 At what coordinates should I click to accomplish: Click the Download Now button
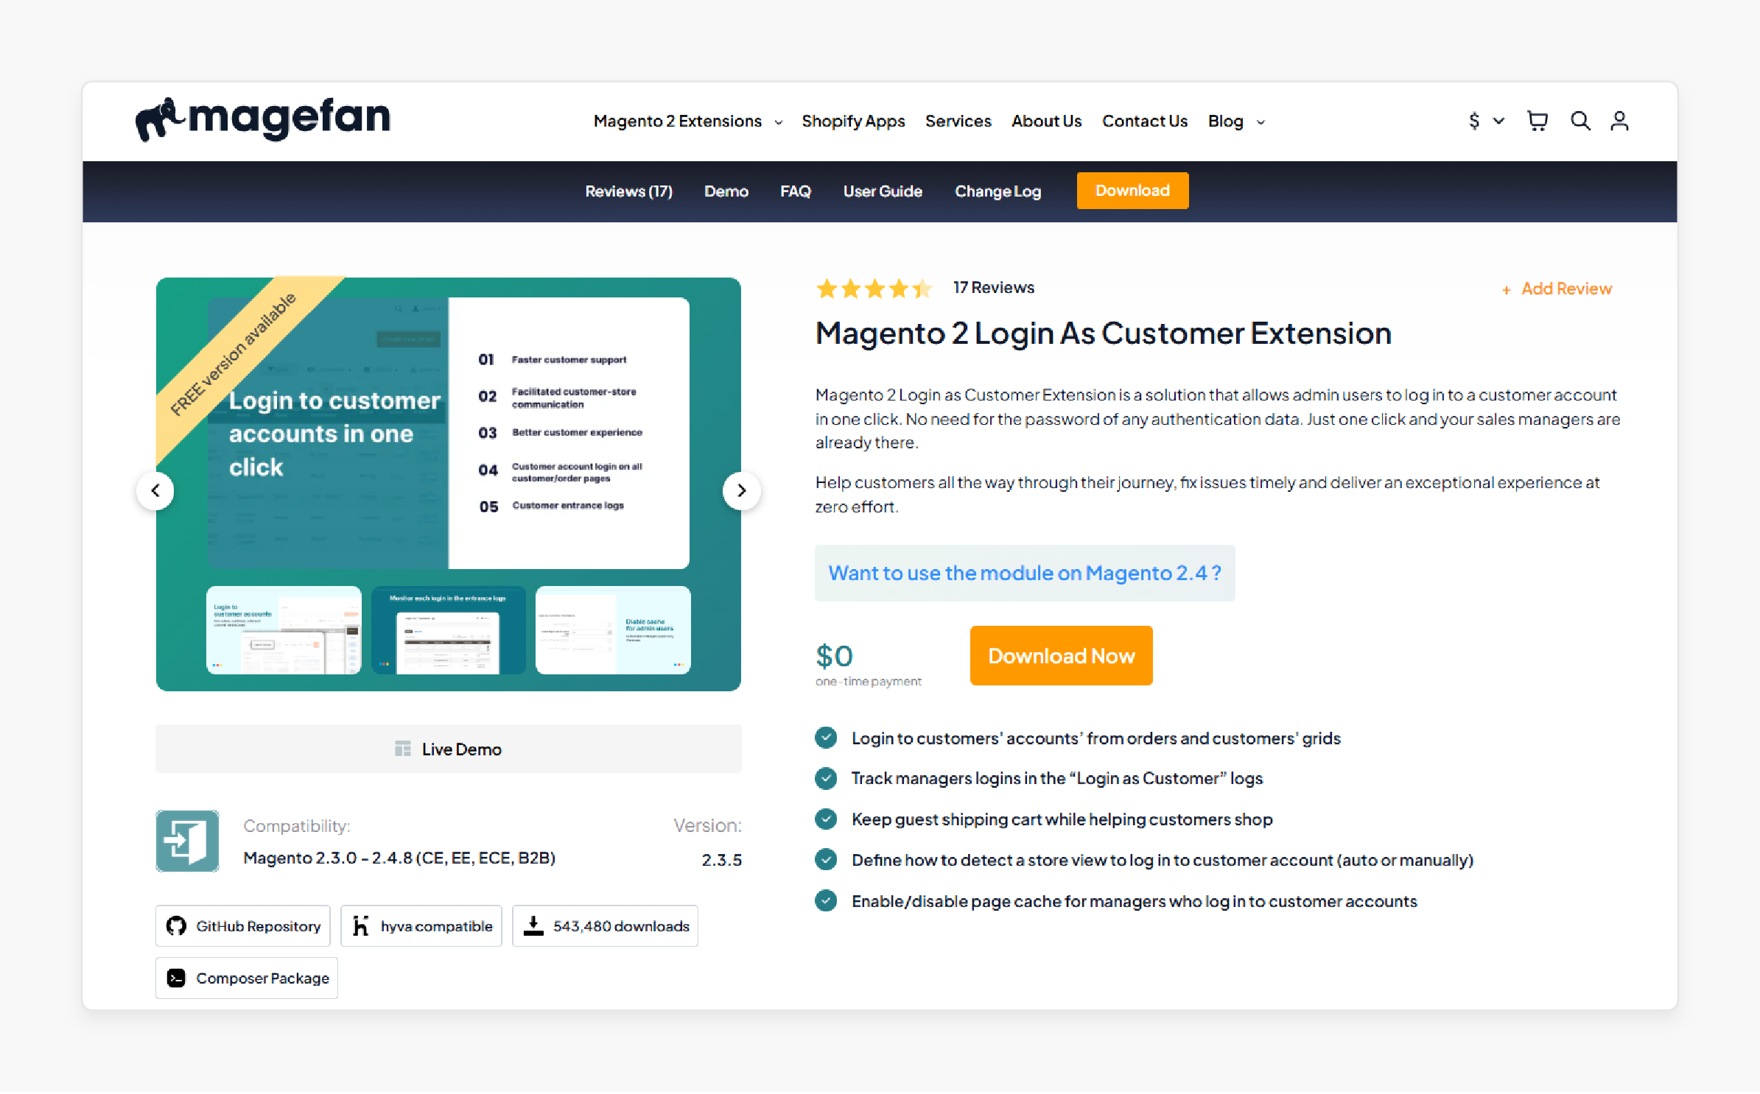point(1061,656)
